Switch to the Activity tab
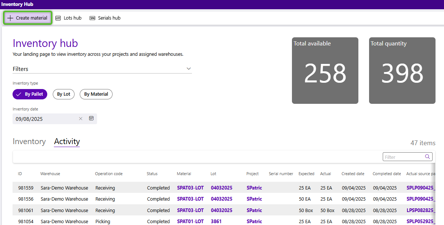 coord(67,142)
